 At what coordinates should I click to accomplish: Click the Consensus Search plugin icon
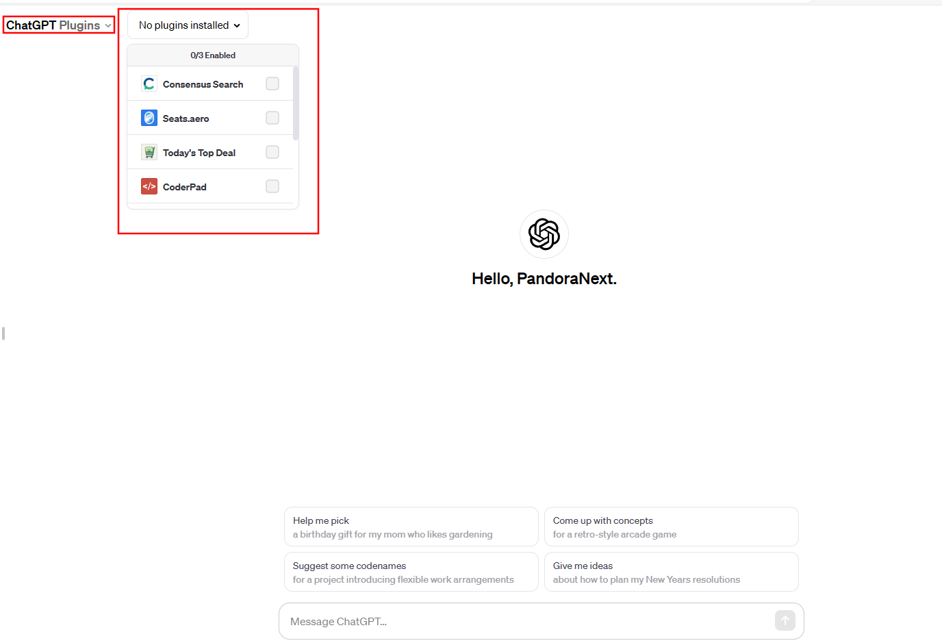tap(149, 84)
